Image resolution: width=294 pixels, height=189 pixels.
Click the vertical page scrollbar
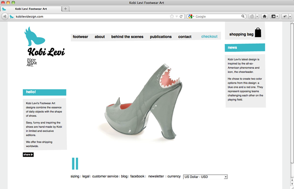(x=292, y=93)
